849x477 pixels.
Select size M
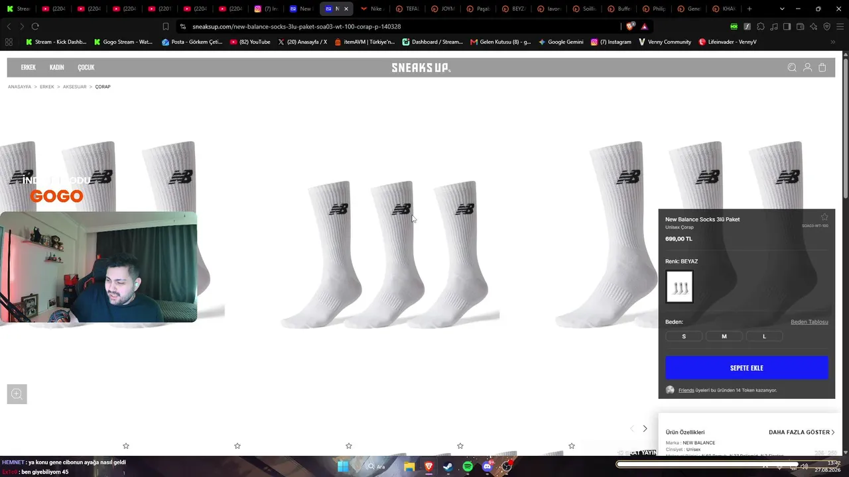(x=724, y=337)
